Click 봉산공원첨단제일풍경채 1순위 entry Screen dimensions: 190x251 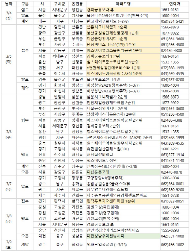[113, 33]
